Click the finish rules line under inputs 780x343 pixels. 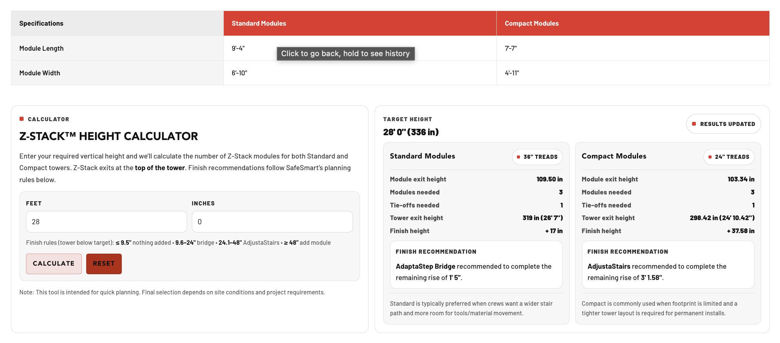[x=178, y=243]
